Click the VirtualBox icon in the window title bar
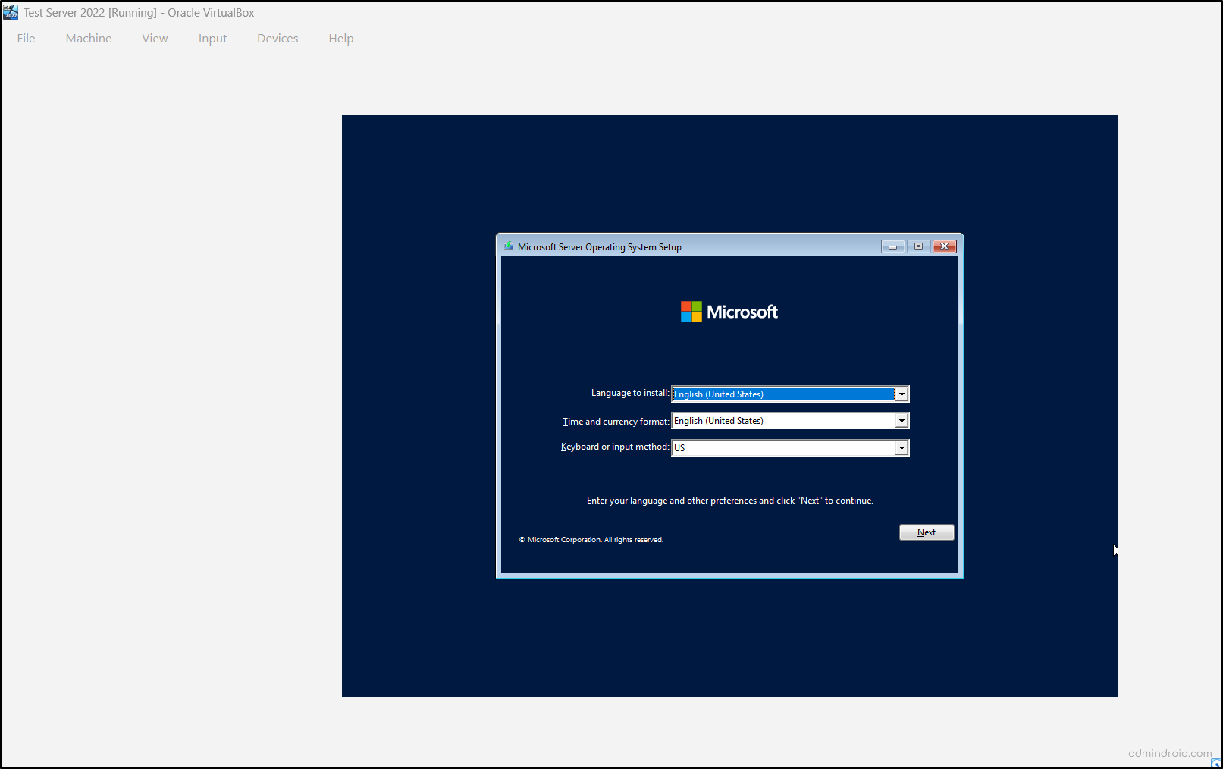The width and height of the screenshot is (1223, 769). [x=10, y=11]
